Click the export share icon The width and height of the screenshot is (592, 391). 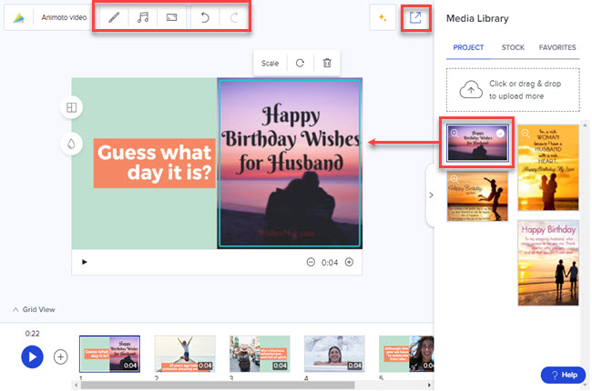pyautogui.click(x=415, y=17)
